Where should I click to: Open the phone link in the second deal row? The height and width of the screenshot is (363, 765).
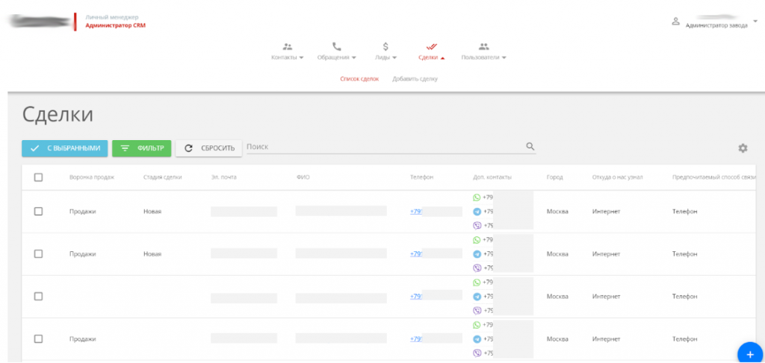(416, 254)
